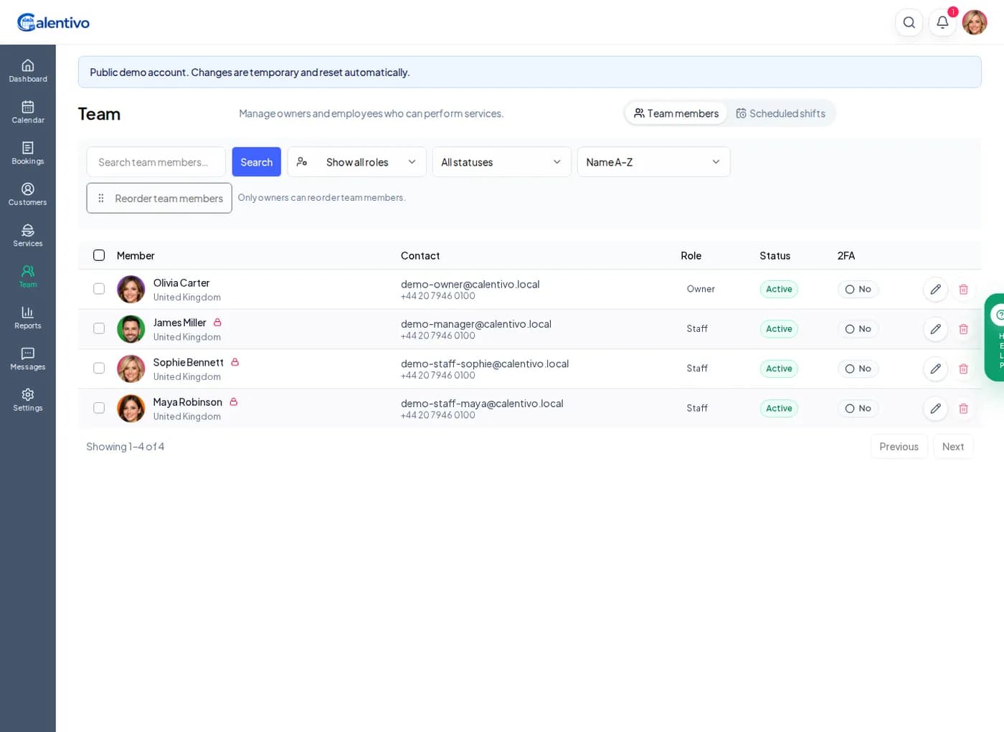Click Maya Robinson's Active status badge
This screenshot has width=1004, height=732.
779,408
